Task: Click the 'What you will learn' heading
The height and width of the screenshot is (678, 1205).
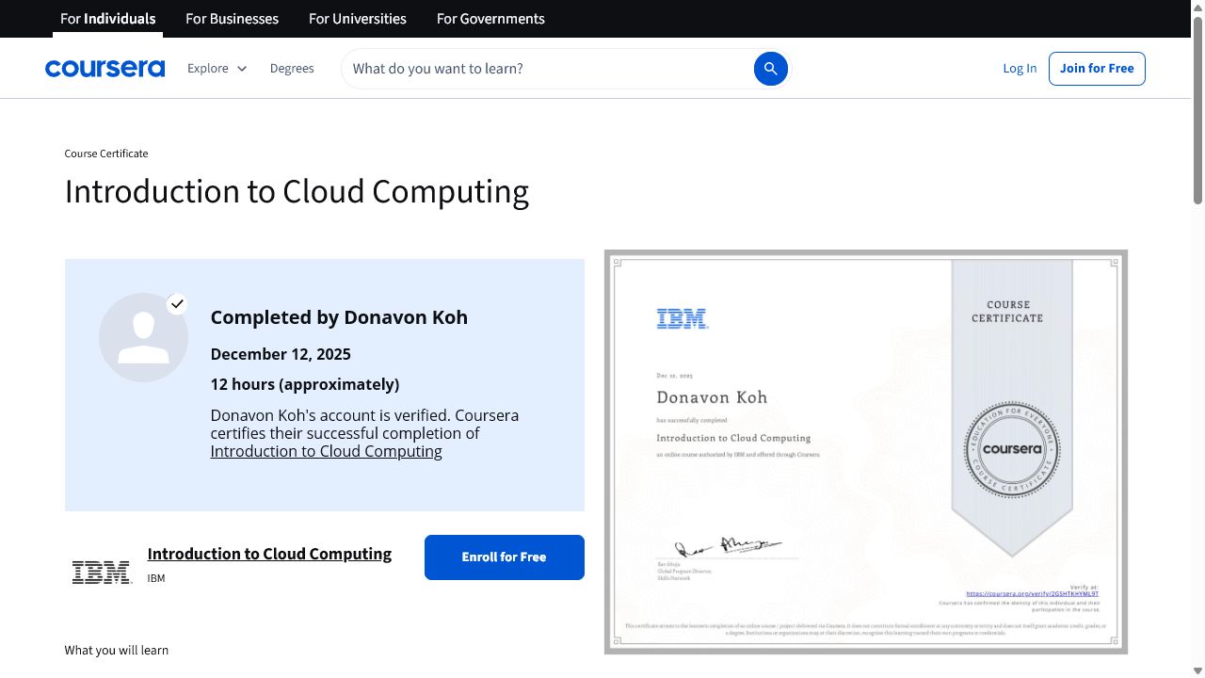Action: pyautogui.click(x=117, y=650)
